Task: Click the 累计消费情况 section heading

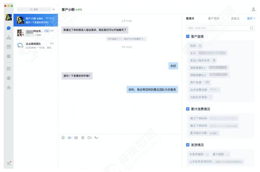Action: (x=200, y=109)
